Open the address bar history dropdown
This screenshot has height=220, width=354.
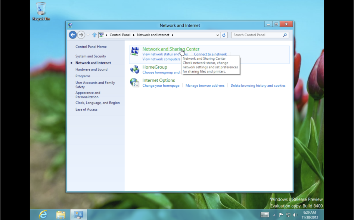(x=217, y=35)
